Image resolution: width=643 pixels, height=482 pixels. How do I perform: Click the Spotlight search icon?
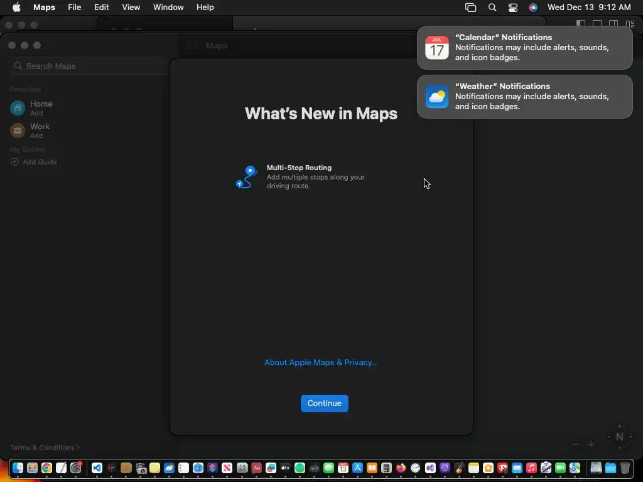tap(492, 8)
